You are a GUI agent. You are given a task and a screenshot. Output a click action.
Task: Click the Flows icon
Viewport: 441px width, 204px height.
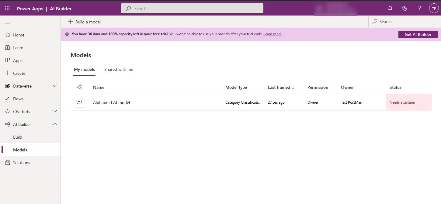point(8,99)
